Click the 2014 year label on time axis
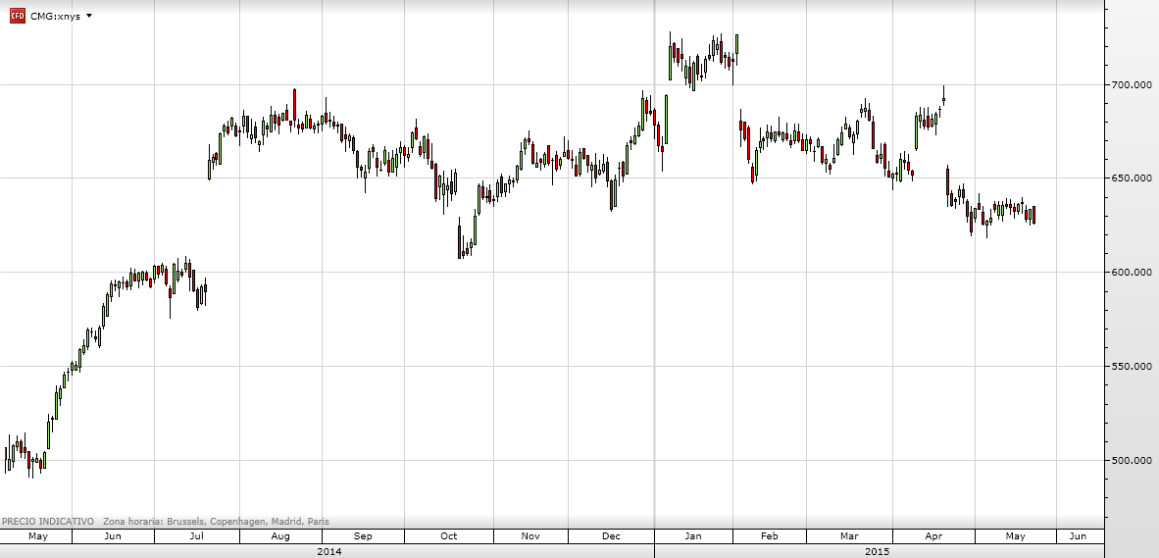 point(328,551)
